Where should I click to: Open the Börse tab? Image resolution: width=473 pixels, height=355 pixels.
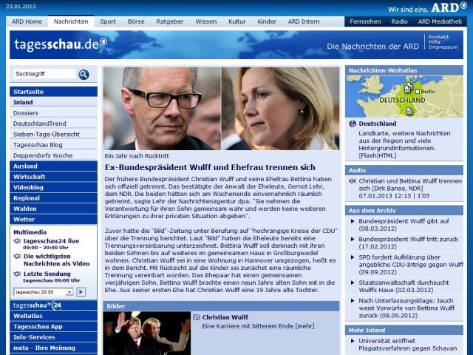pyautogui.click(x=136, y=21)
